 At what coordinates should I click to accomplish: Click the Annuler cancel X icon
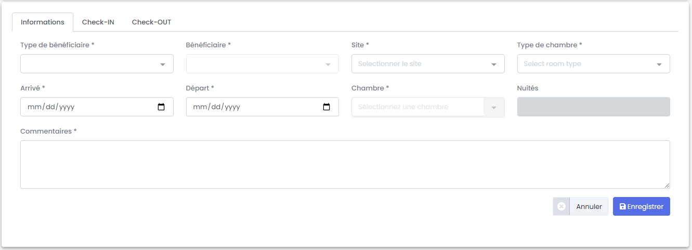tap(562, 206)
